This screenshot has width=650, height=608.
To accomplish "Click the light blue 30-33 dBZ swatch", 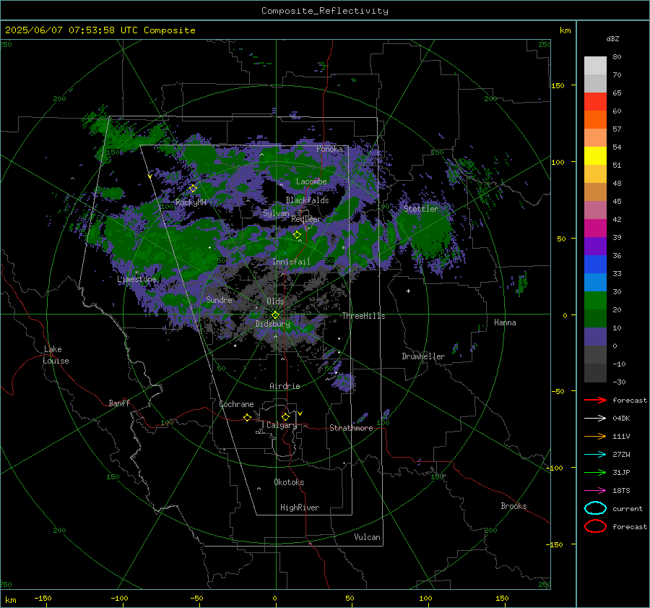I will pos(595,282).
